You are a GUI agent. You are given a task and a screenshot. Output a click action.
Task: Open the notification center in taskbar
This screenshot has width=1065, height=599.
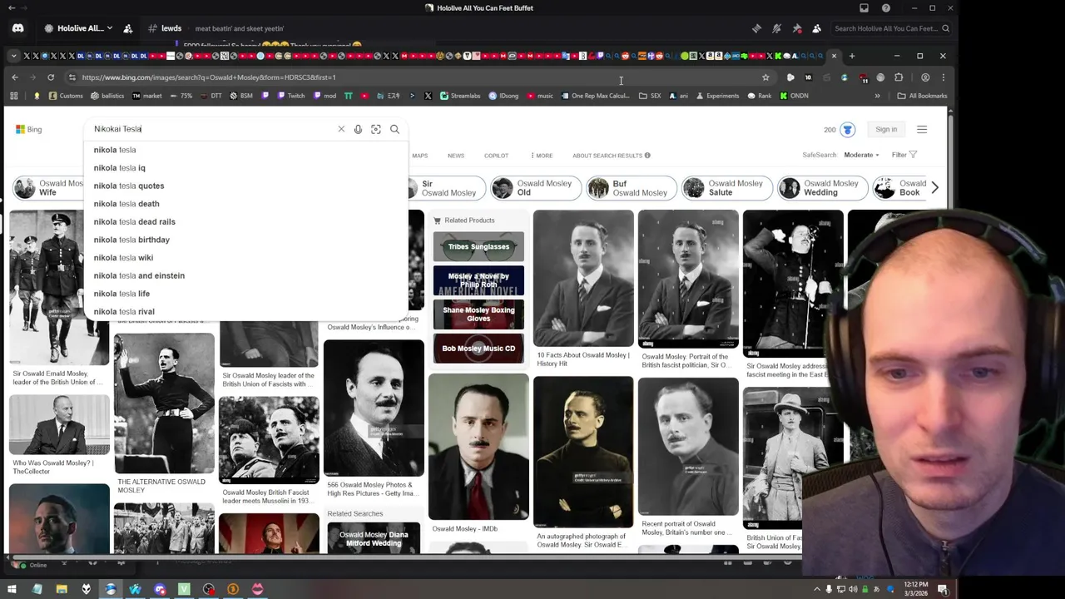pyautogui.click(x=943, y=589)
